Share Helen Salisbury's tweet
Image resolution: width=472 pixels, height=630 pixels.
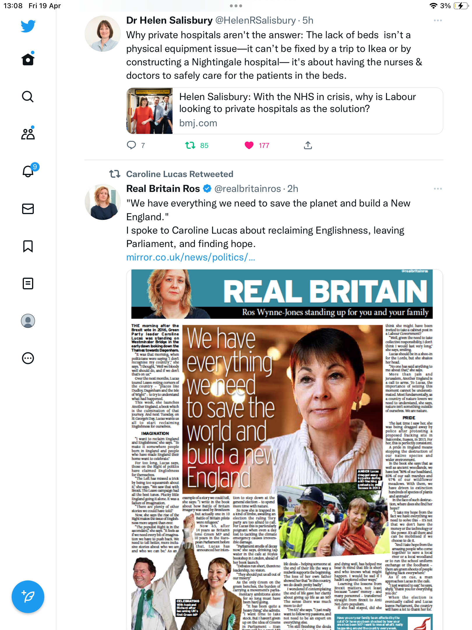308,145
